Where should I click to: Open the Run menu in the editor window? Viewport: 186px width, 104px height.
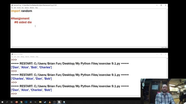click(x=23, y=8)
